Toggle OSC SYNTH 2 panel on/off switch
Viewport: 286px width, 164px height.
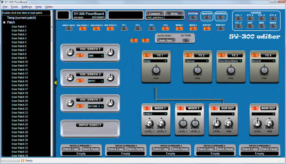[80, 81]
